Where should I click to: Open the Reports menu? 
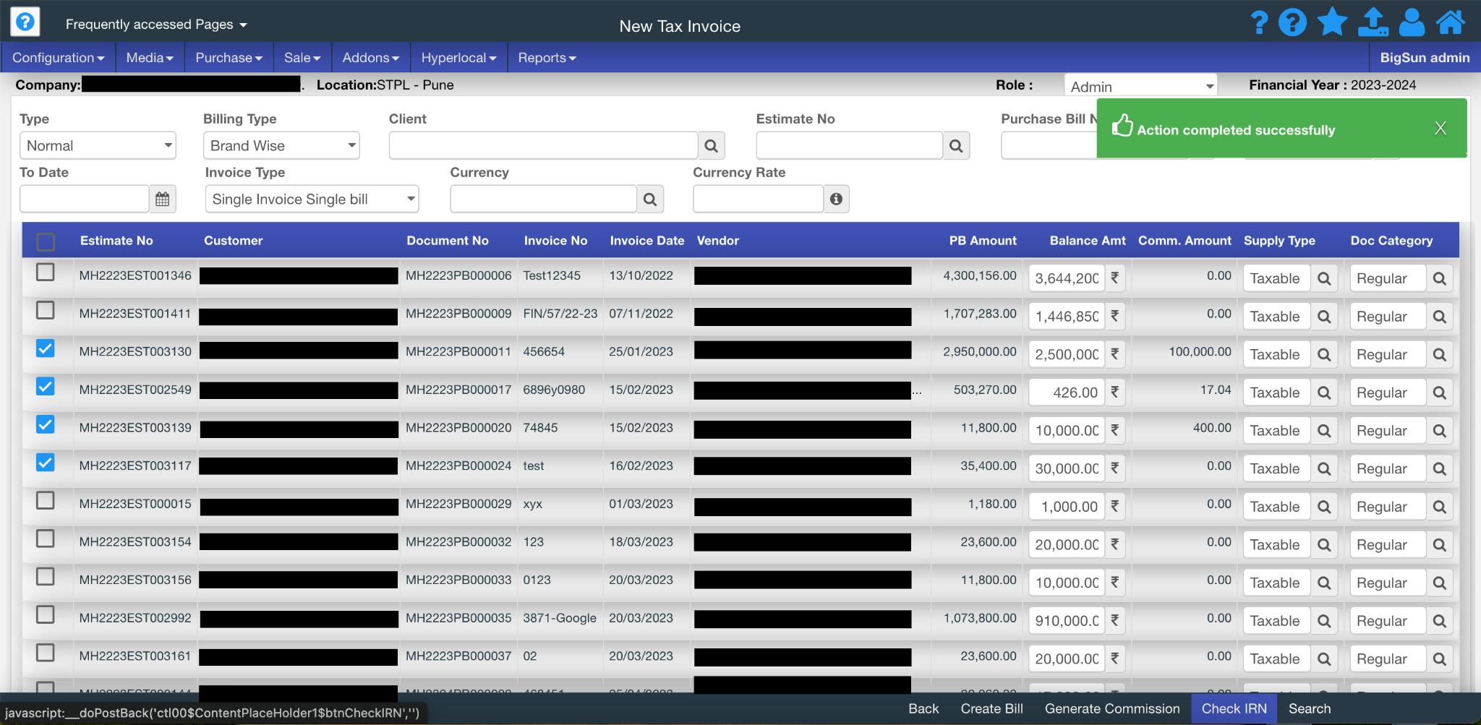pos(547,58)
